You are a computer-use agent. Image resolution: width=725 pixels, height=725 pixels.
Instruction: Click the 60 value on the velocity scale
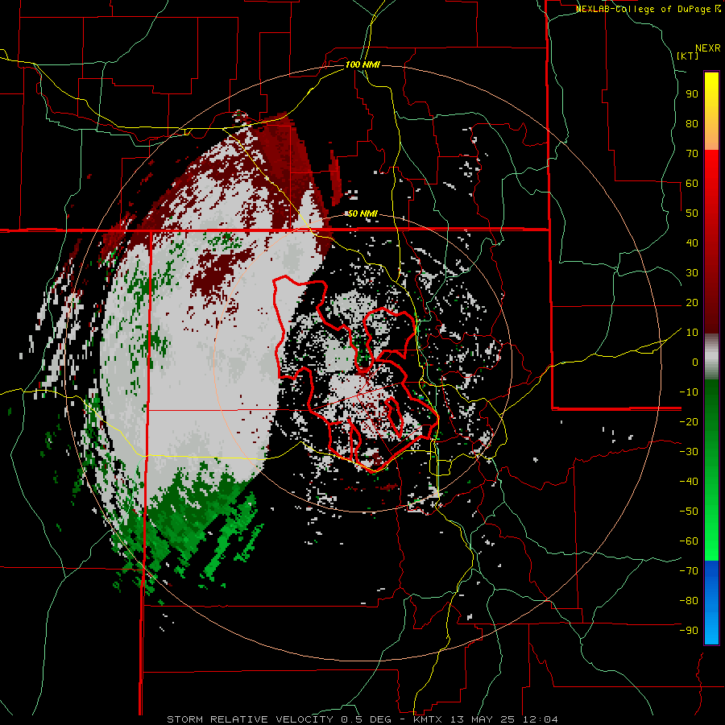[x=692, y=184]
